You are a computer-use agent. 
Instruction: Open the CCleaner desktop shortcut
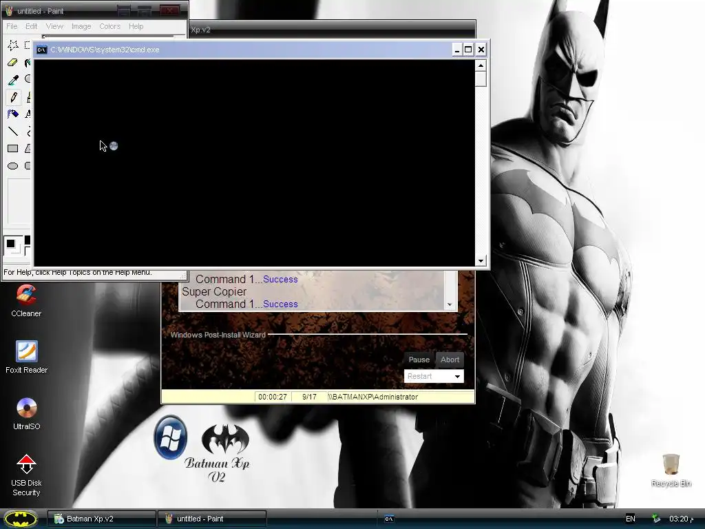26,300
